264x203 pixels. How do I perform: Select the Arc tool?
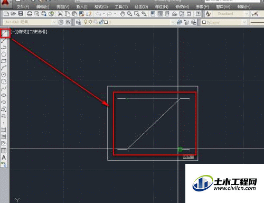pyautogui.click(x=4, y=68)
